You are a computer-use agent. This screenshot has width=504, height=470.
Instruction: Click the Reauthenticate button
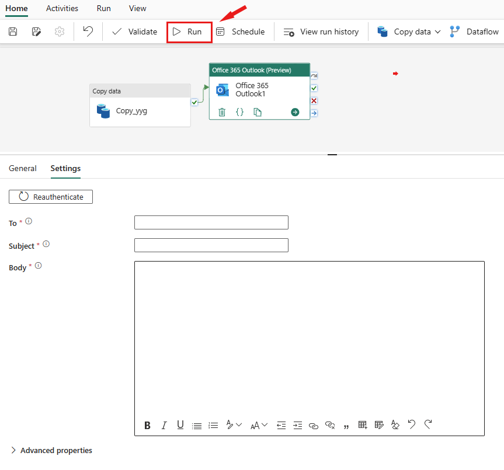click(51, 197)
